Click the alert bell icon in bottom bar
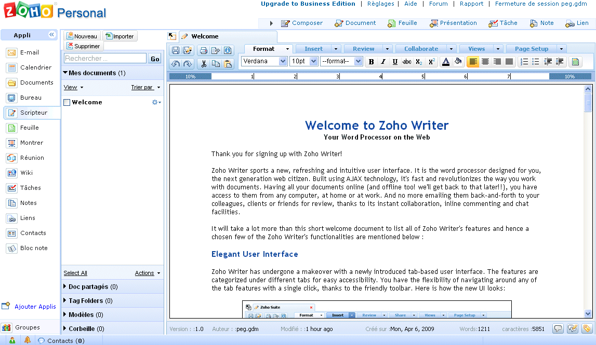Viewport: 596px width, 345px height. (x=28, y=340)
